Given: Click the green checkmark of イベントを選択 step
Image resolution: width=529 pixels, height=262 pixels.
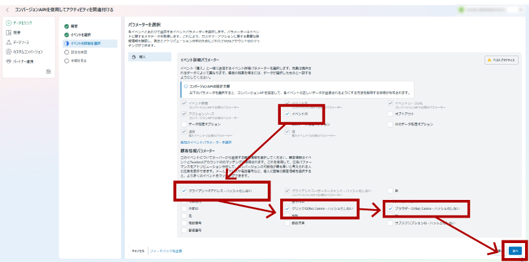Looking at the screenshot, I should coord(67,35).
